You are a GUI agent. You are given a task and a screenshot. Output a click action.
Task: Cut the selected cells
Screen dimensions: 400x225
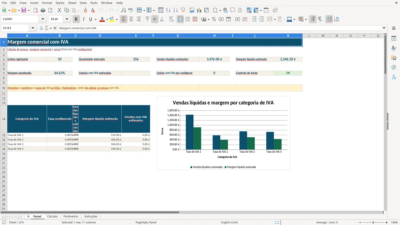coord(59,10)
